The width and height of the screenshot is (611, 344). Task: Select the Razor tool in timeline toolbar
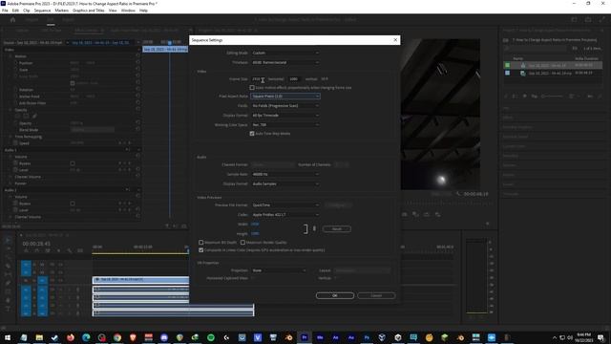[x=8, y=266]
